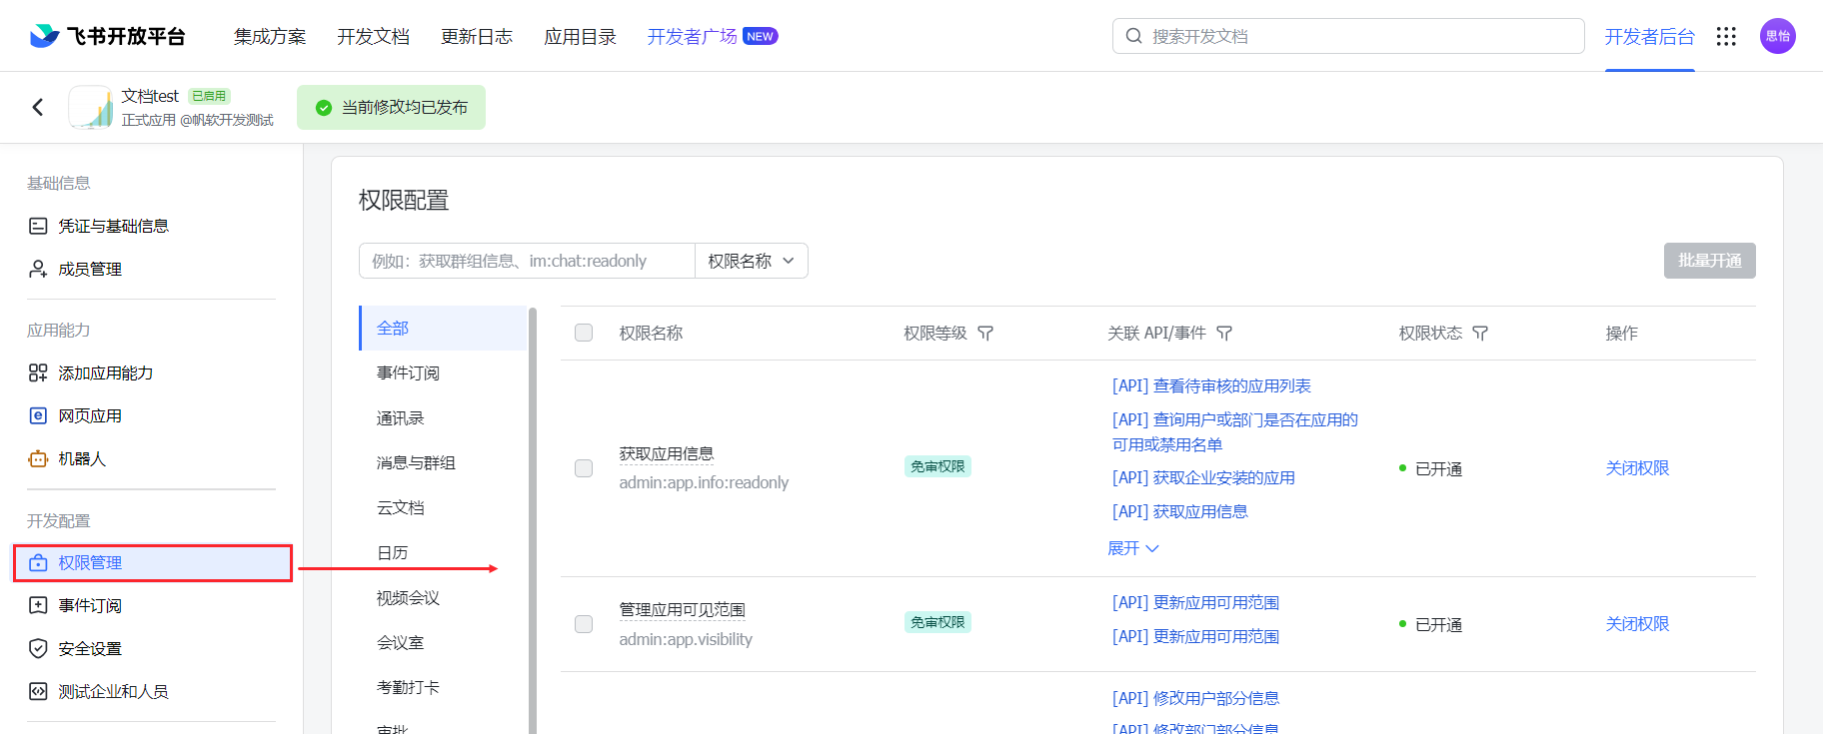
Task: Click the category list vertical scrollbar
Action: (533, 519)
